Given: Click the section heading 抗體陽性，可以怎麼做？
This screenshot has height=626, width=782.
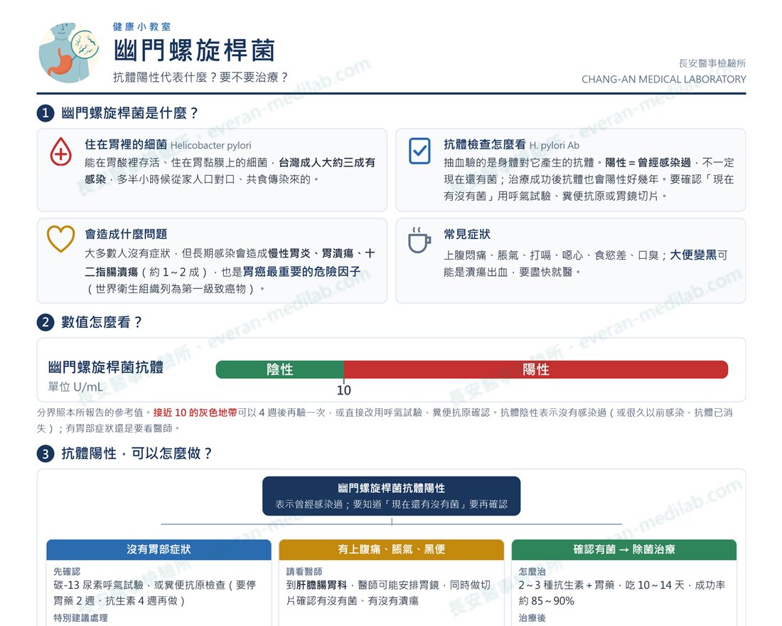Looking at the screenshot, I should point(136,454).
